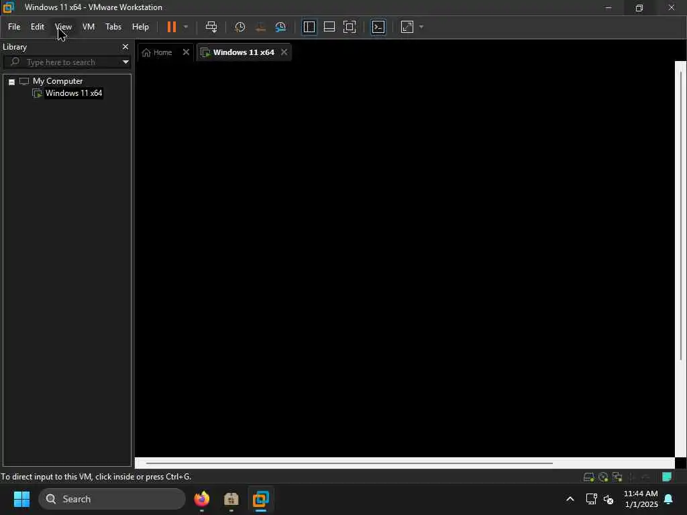The width and height of the screenshot is (687, 515).
Task: Click the orange Suspend VM pause button
Action: (171, 27)
